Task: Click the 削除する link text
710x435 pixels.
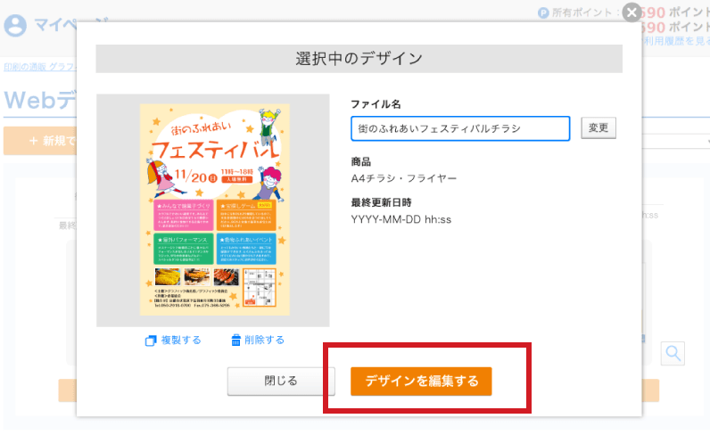Action: (265, 341)
